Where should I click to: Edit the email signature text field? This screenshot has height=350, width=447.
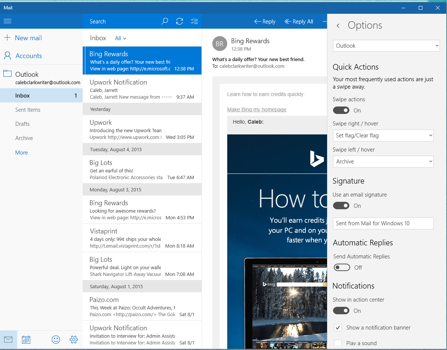383,223
